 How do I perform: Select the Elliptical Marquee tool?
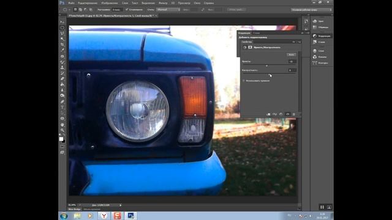coord(62,28)
